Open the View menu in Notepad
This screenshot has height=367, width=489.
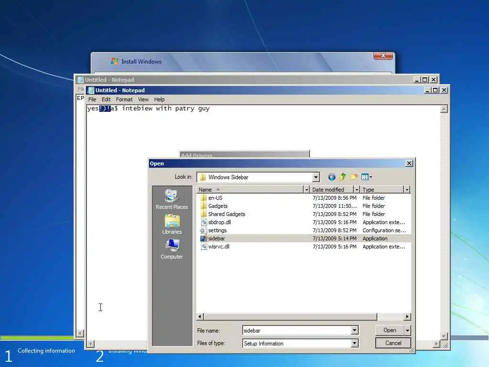(143, 99)
